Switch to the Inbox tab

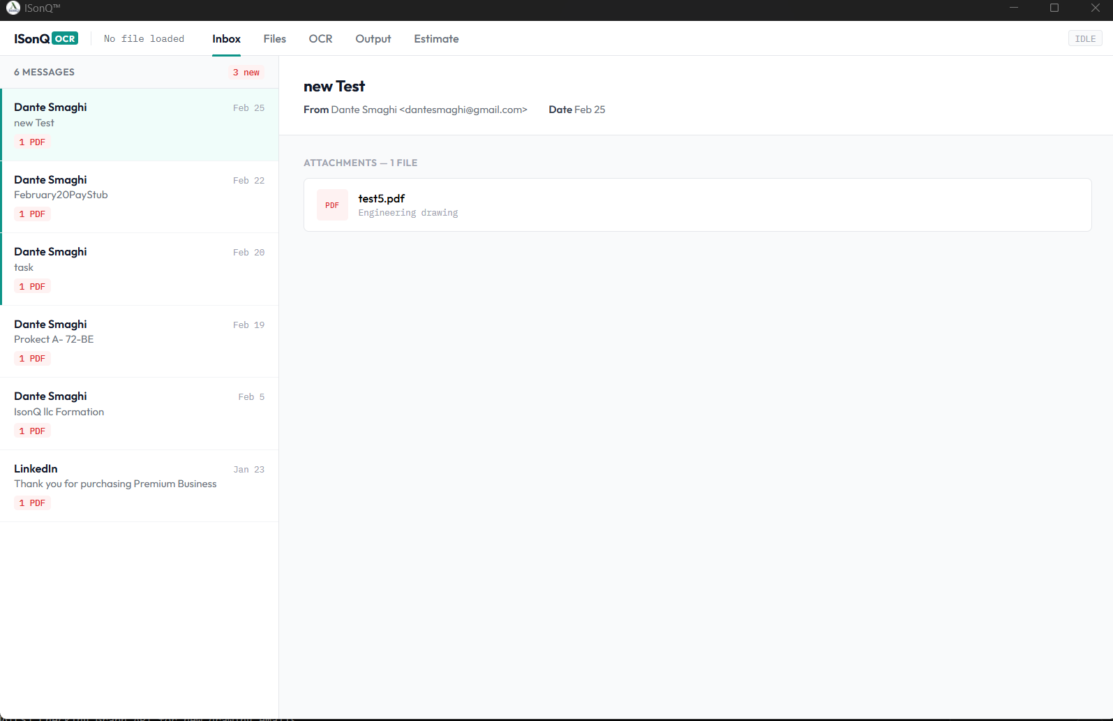[x=226, y=39]
